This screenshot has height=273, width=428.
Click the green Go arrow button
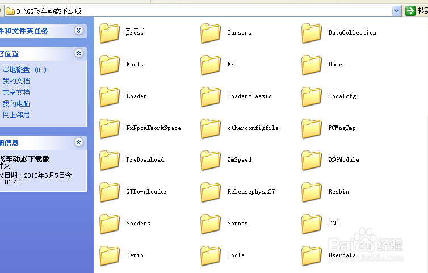click(x=410, y=11)
